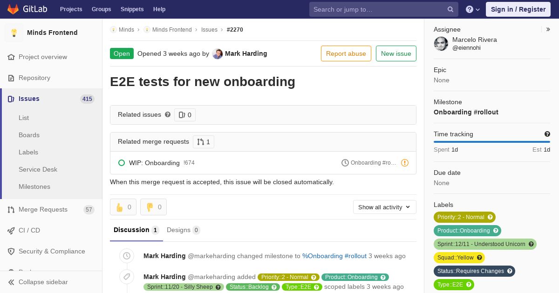Click the Time tracking help icon

(x=547, y=134)
